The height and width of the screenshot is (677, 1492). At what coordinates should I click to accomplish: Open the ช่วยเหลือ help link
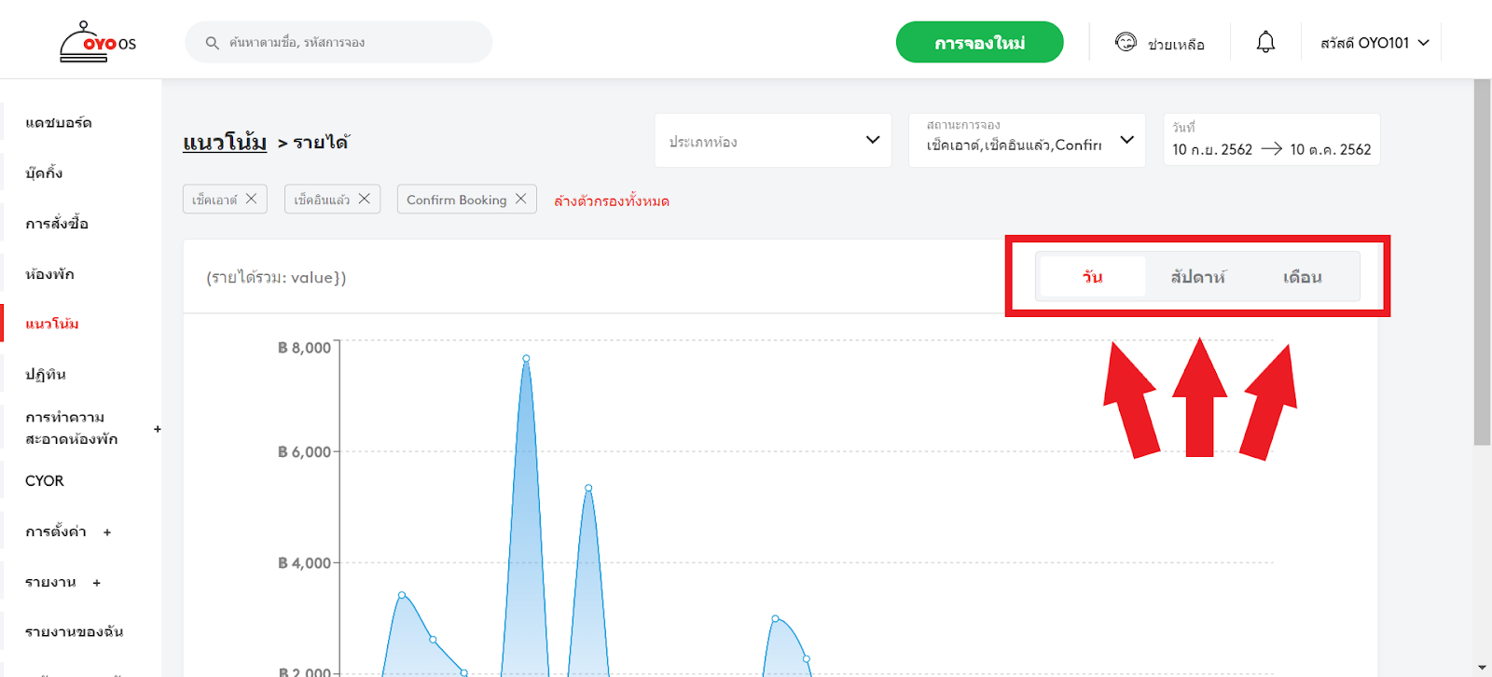click(1176, 44)
